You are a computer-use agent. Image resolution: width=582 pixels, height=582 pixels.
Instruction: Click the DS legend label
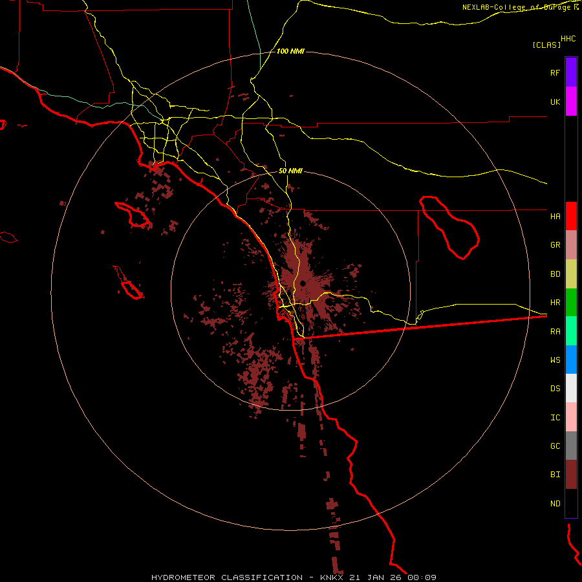pos(555,388)
